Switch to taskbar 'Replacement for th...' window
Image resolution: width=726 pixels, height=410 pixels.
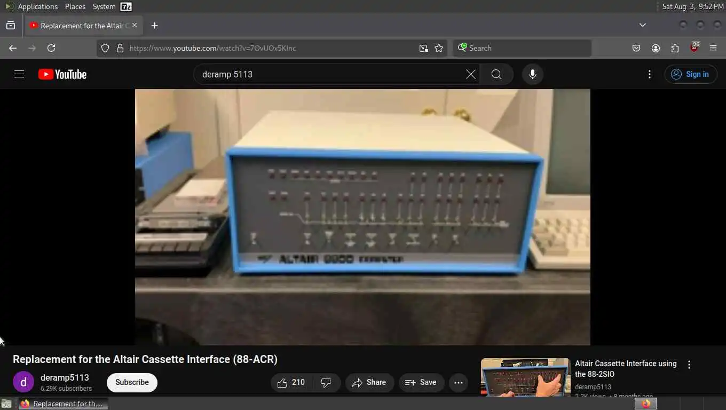pos(63,404)
